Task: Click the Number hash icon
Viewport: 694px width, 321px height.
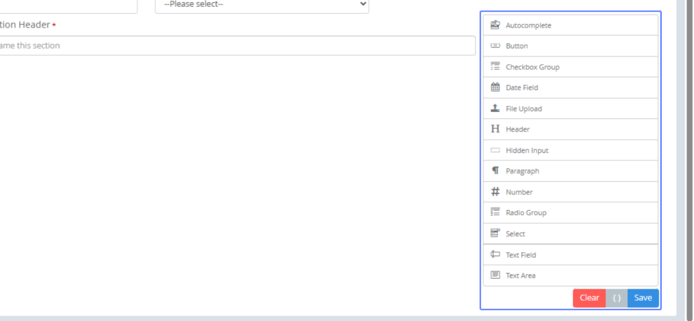Action: pyautogui.click(x=495, y=192)
